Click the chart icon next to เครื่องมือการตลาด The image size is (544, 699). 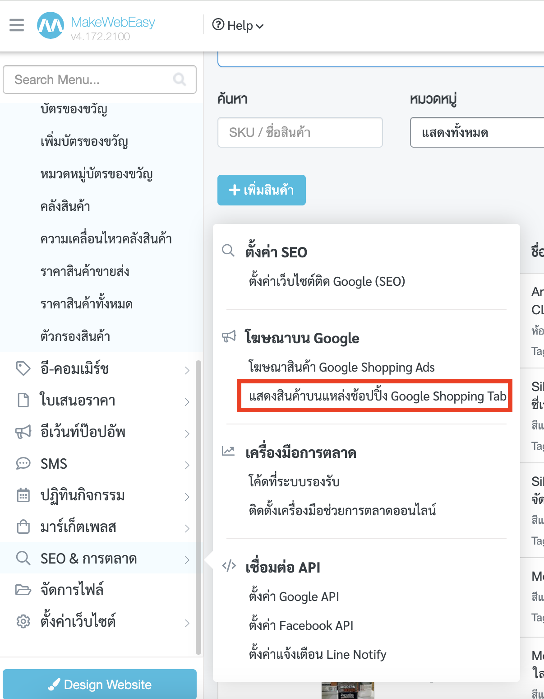[228, 451]
